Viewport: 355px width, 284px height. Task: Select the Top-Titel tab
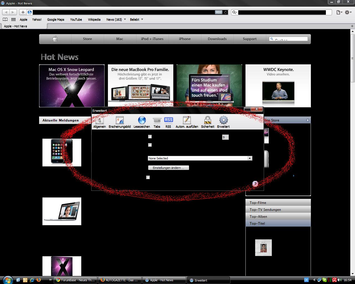(278, 223)
